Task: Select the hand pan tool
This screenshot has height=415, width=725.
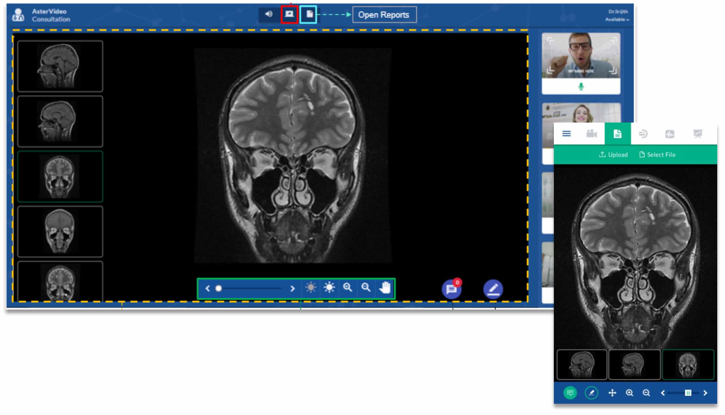Action: 385,288
